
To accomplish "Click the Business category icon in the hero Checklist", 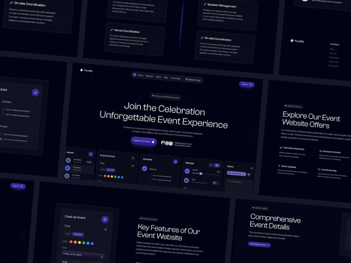I will coord(145,168).
